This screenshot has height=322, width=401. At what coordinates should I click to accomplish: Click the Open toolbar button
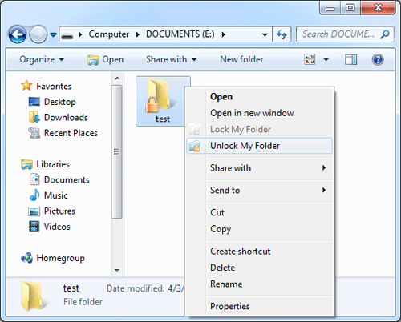[x=105, y=59]
